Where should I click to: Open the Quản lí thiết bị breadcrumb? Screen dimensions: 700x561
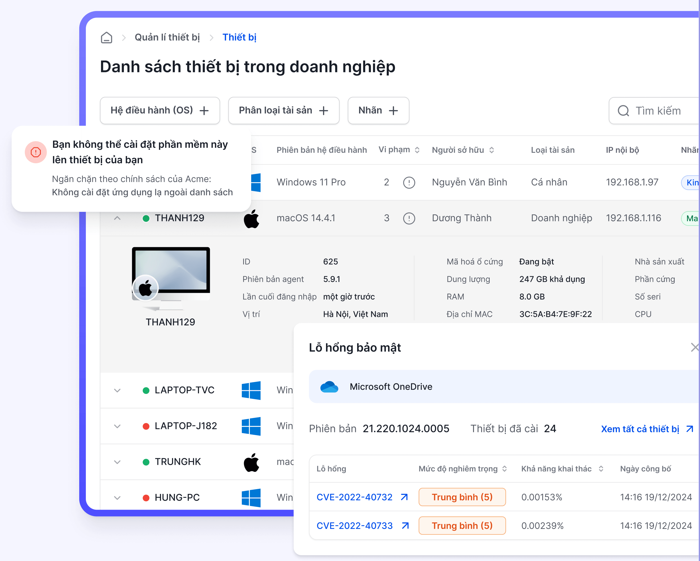tap(167, 37)
